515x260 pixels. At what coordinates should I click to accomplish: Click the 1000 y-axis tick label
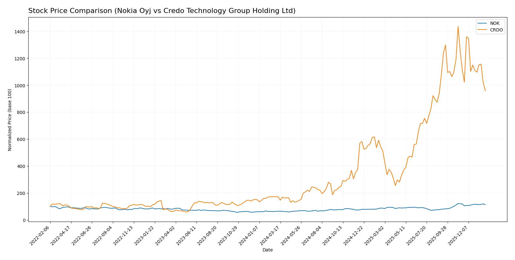tap(20, 86)
